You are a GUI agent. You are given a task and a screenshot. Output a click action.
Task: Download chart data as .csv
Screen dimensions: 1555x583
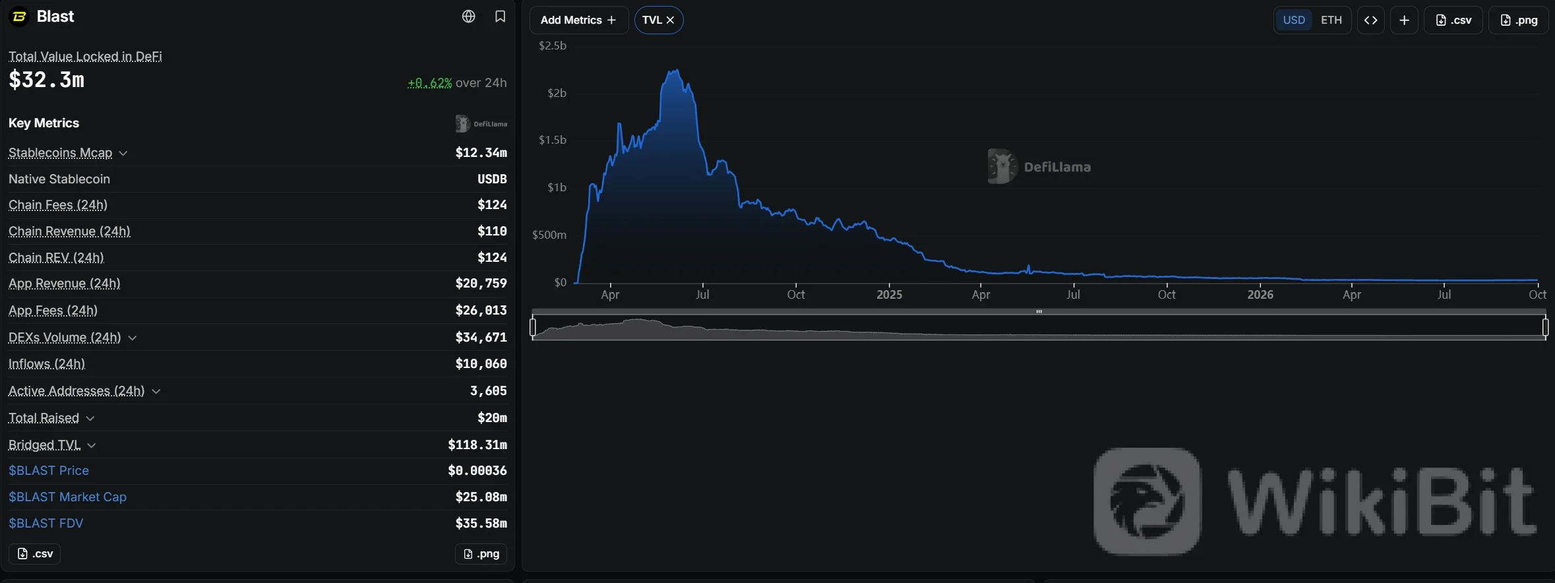1453,20
